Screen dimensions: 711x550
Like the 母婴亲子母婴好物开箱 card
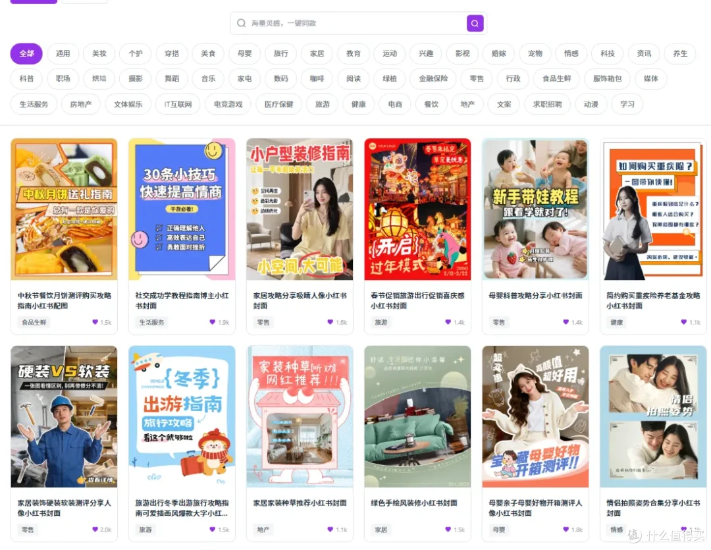(566, 529)
